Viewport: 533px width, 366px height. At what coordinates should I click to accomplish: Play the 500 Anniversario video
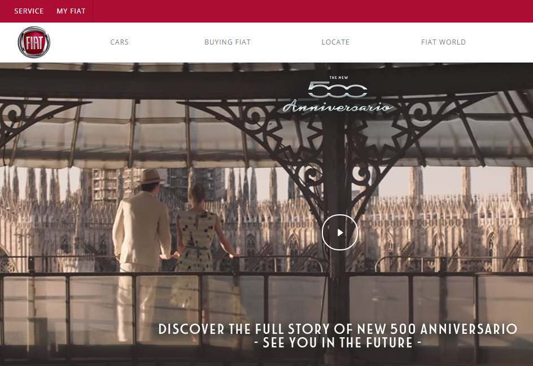pos(339,232)
